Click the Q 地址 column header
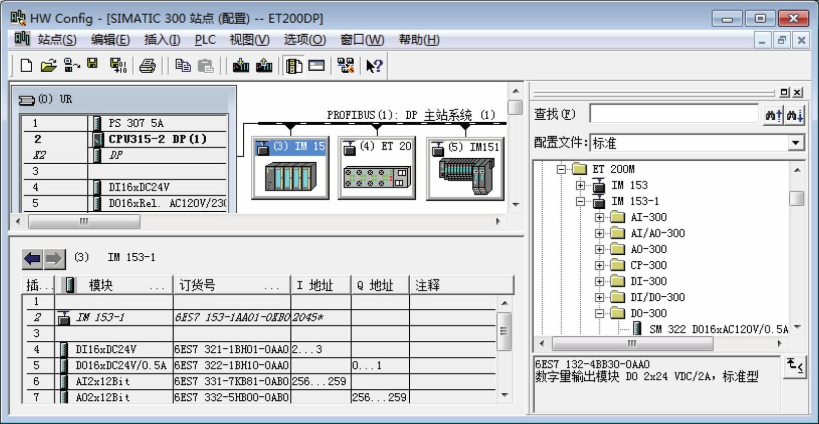819x424 pixels. pyautogui.click(x=381, y=285)
